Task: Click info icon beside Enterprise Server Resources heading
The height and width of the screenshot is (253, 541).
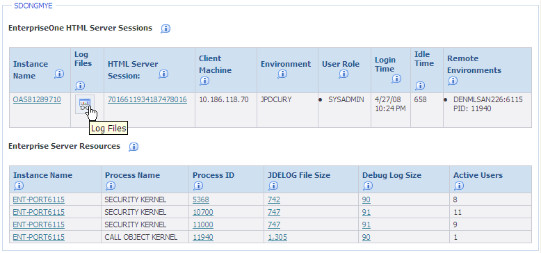Action: point(134,147)
